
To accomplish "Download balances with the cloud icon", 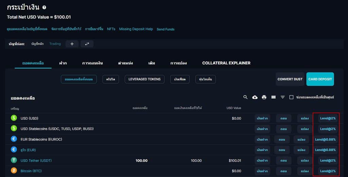I will [255, 97].
